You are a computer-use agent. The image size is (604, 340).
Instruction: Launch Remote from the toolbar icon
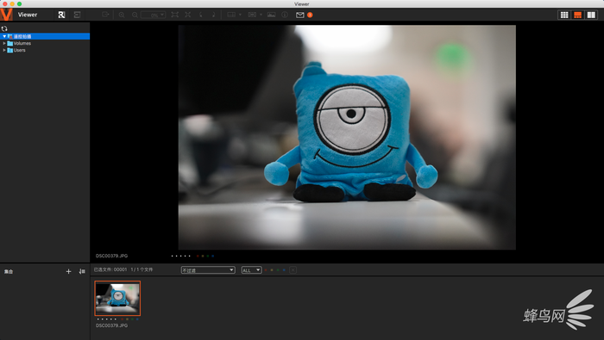tap(61, 15)
